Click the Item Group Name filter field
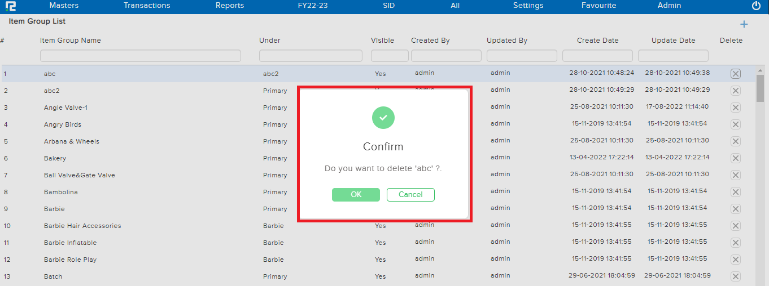769x286 pixels. (x=140, y=56)
